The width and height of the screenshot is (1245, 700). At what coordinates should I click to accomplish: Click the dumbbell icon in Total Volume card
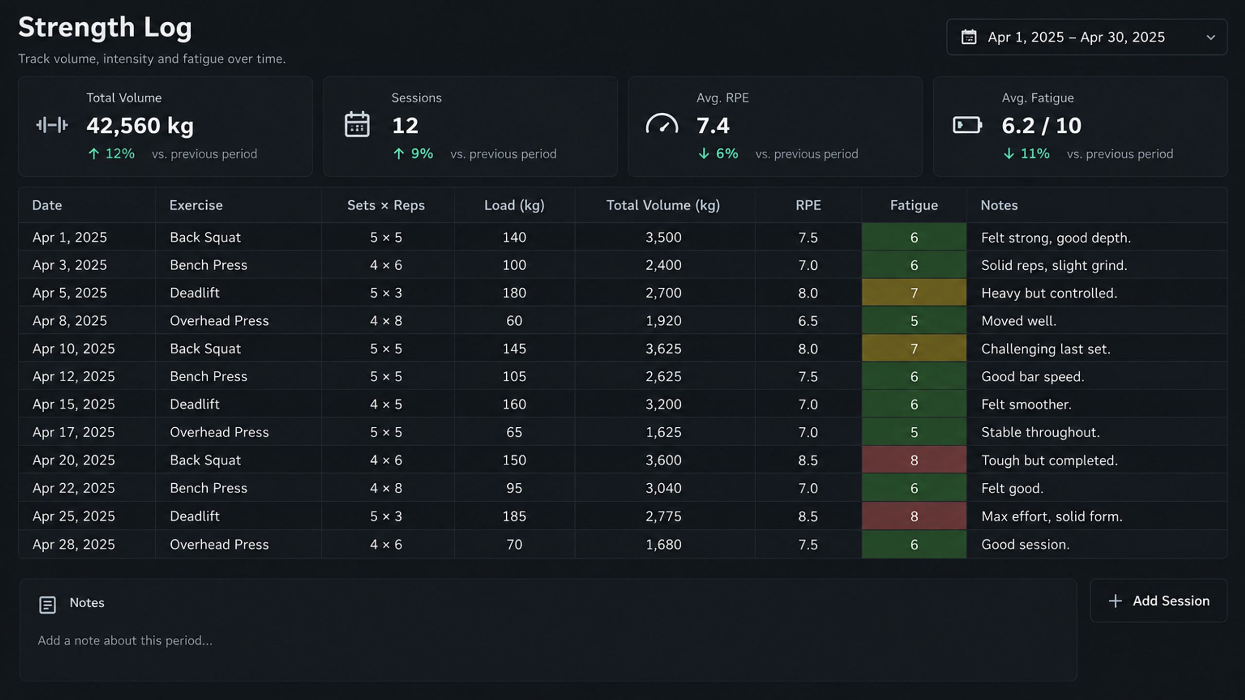[52, 125]
